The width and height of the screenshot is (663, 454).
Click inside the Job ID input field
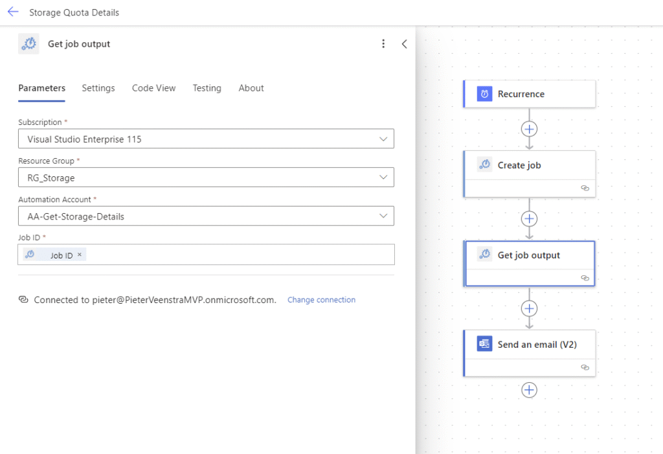click(206, 255)
